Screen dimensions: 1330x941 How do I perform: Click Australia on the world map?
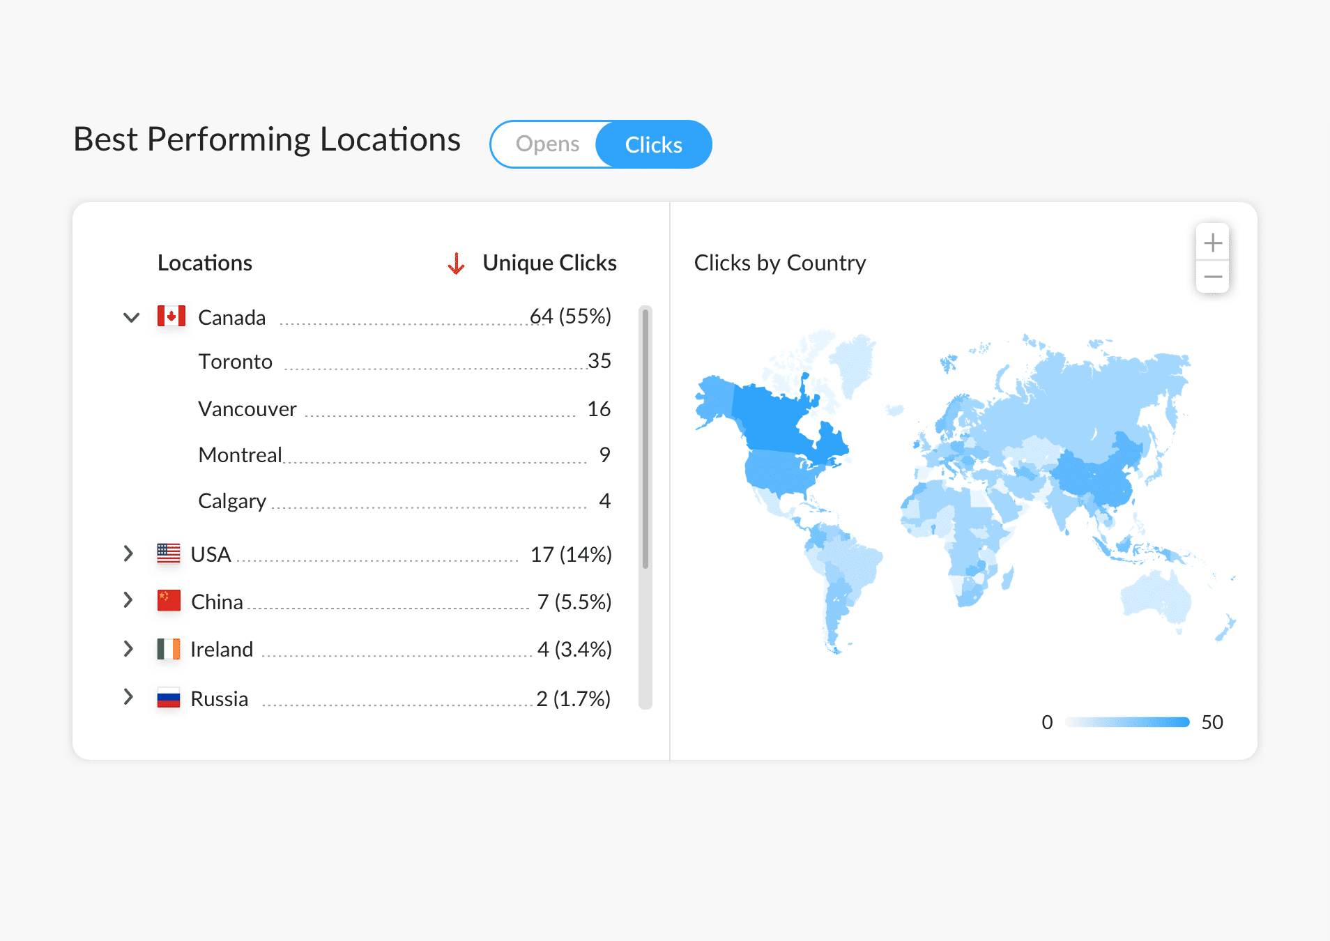pos(1156,596)
